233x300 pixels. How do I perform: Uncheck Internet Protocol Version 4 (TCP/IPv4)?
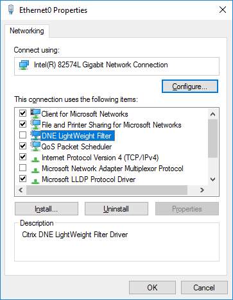(x=22, y=157)
